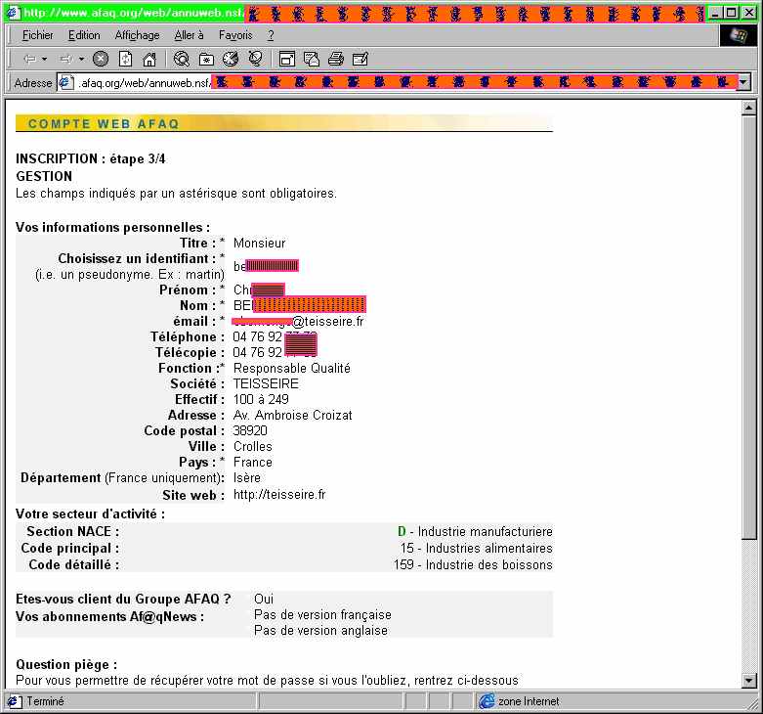Open the Fichier menu

coord(37,35)
